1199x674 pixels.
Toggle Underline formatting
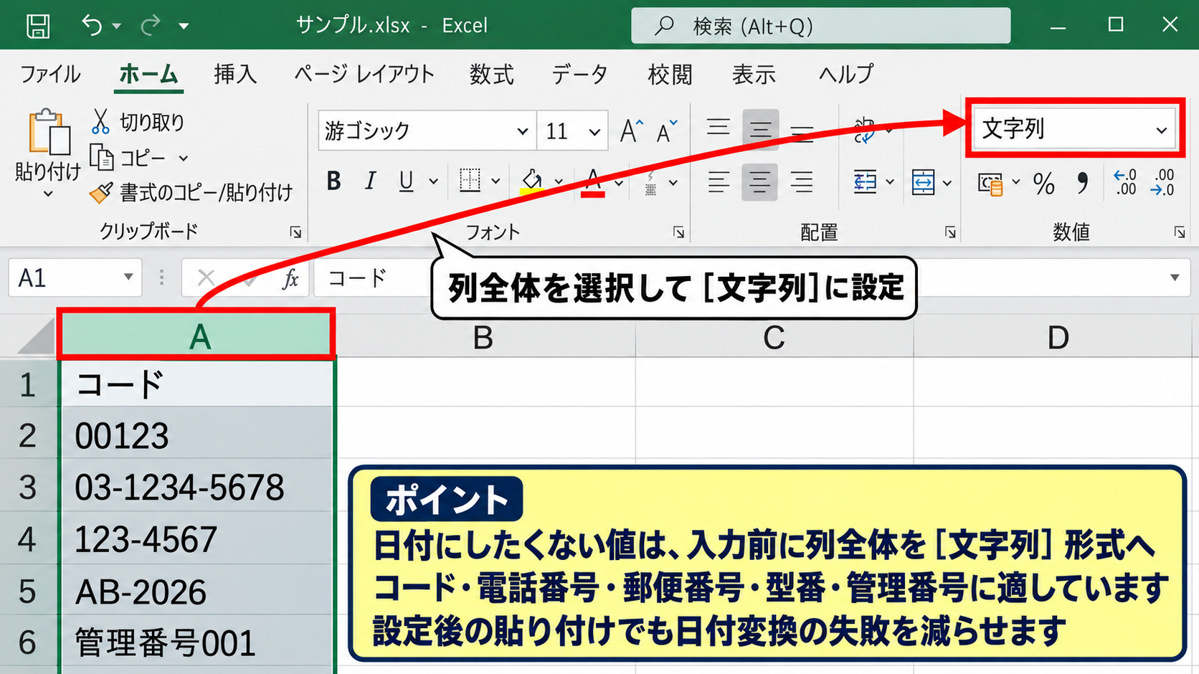click(x=406, y=181)
